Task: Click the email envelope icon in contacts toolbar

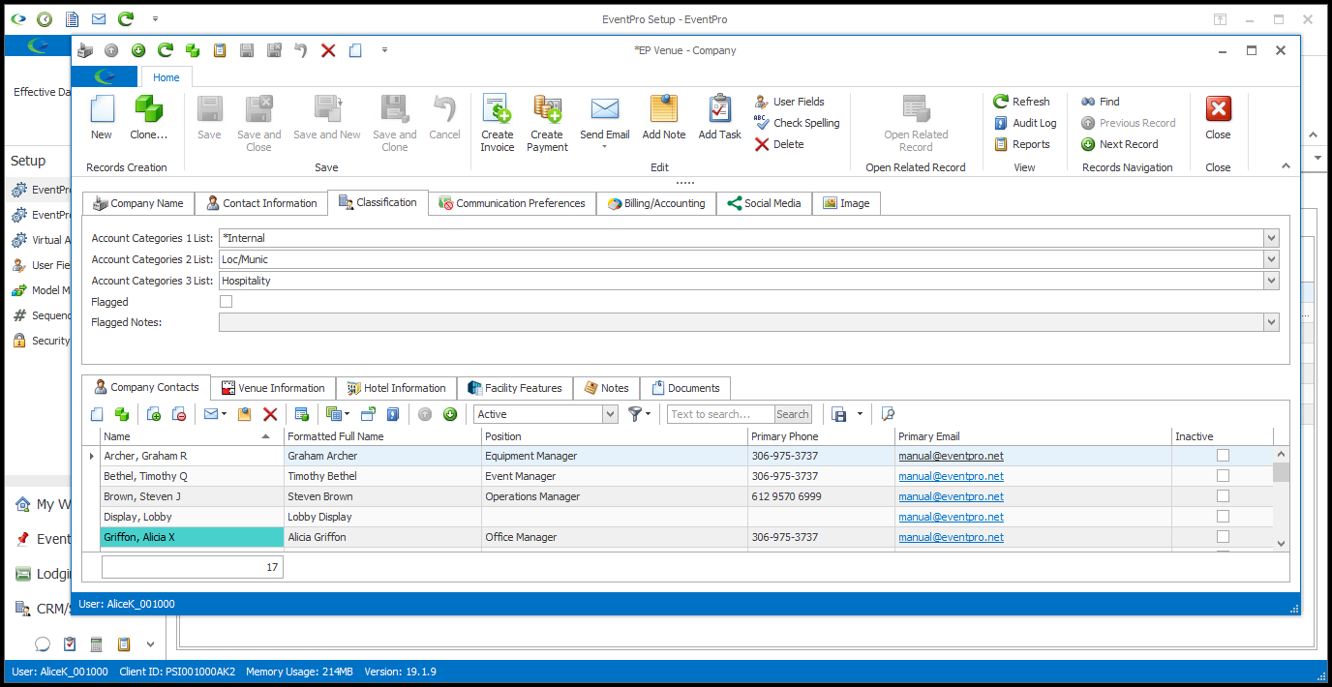Action: click(210, 414)
